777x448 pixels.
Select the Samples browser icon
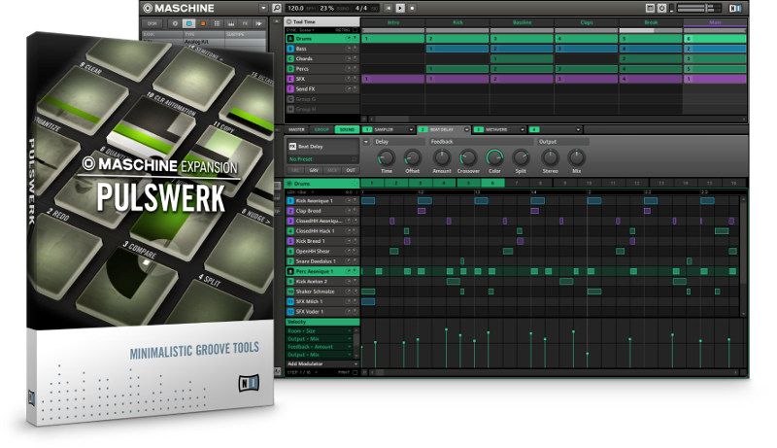coord(258,23)
